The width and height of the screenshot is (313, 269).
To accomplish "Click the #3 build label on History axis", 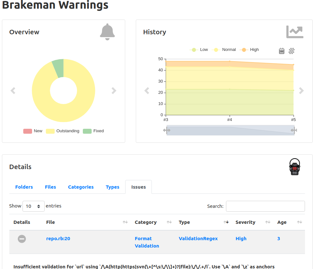I will (x=166, y=120).
